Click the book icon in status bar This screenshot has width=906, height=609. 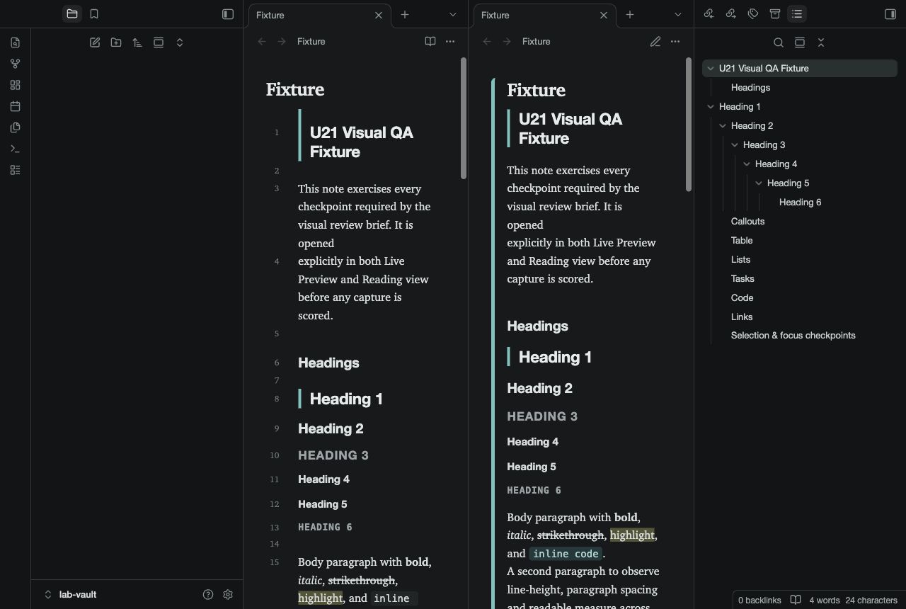[796, 600]
